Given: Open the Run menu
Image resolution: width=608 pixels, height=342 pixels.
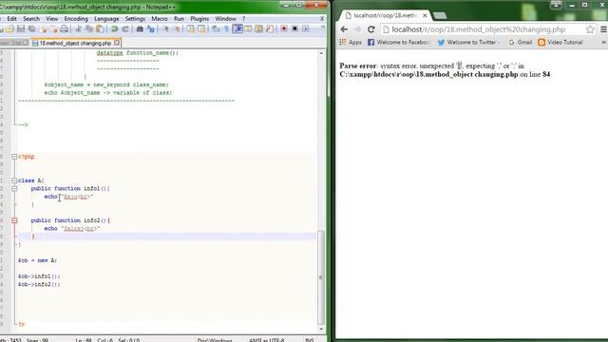Looking at the screenshot, I should (x=180, y=19).
